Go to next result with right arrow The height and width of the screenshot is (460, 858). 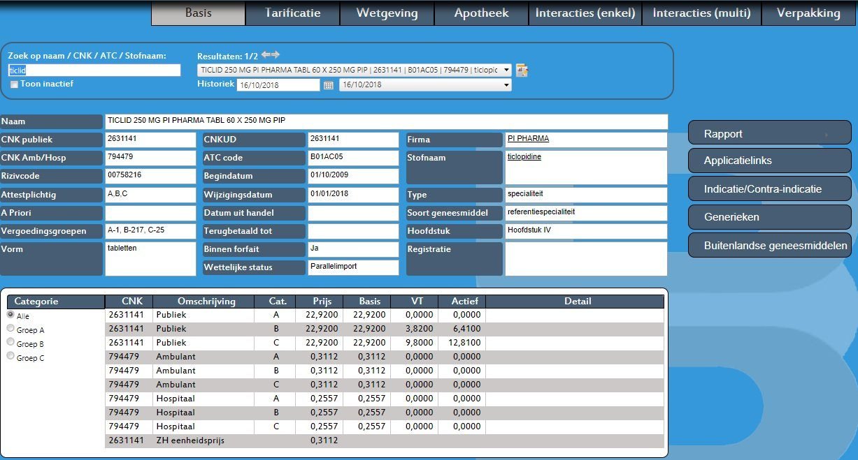click(276, 54)
